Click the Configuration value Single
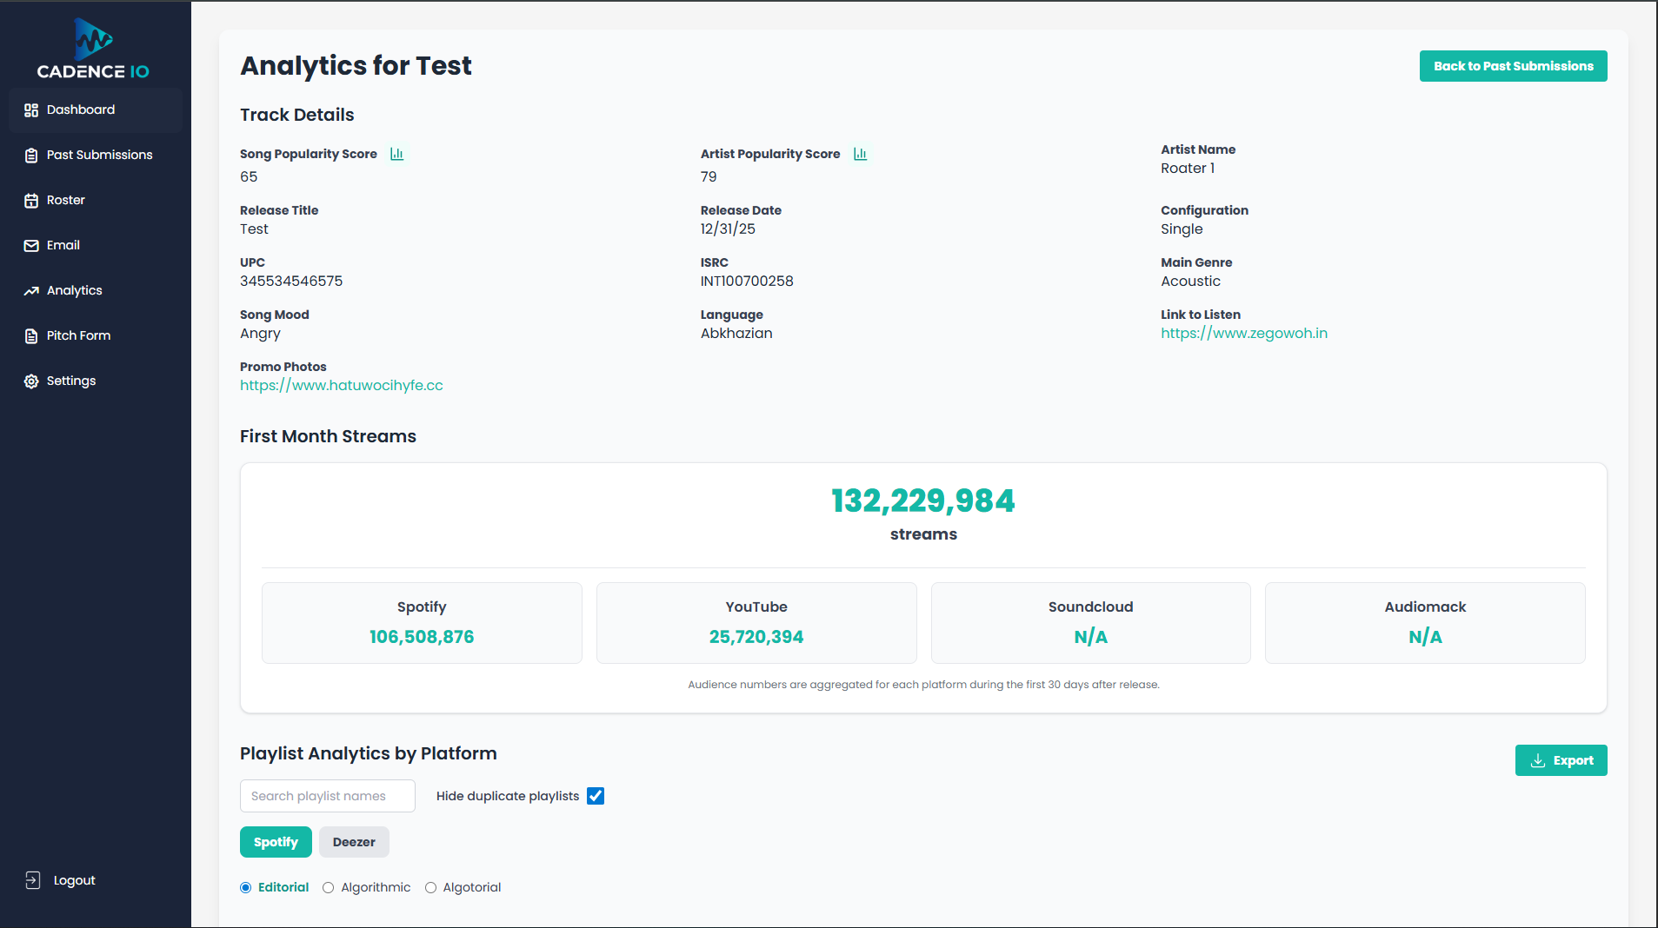This screenshot has width=1658, height=928. [x=1182, y=229]
